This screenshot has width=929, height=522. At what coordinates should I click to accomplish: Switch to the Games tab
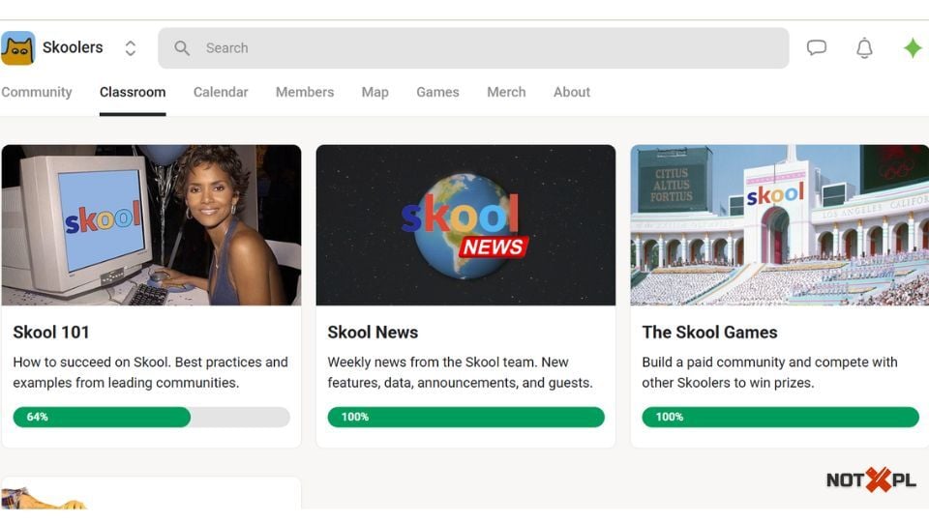437,92
